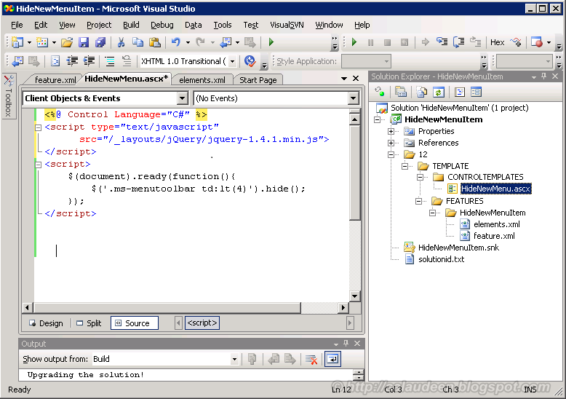
Task: Clear all output with the red X icon
Action: (311, 359)
